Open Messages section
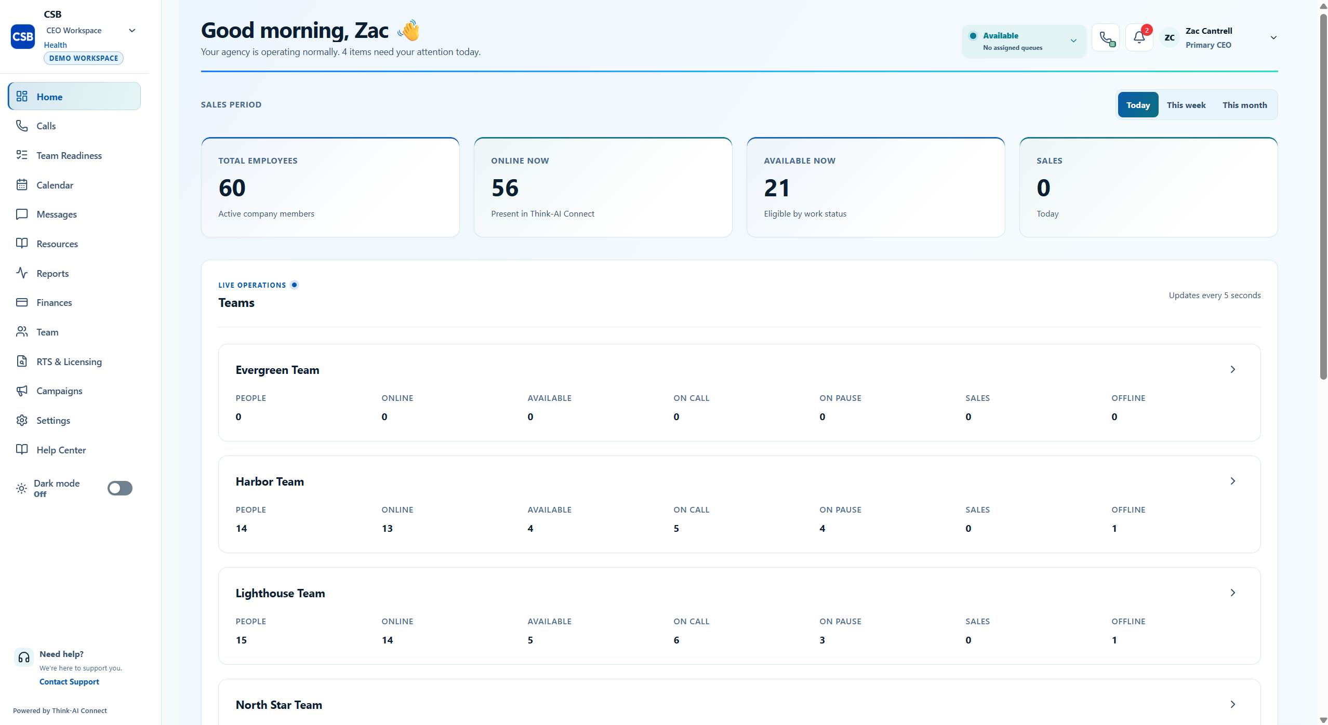The image size is (1328, 725). tap(74, 214)
